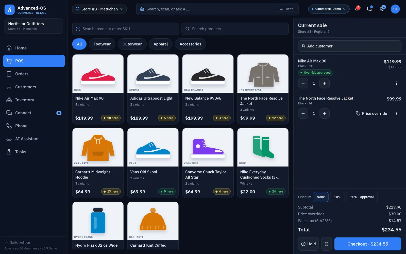406x254 pixels.
Task: Apply Price override to the jacket
Action: point(371,114)
